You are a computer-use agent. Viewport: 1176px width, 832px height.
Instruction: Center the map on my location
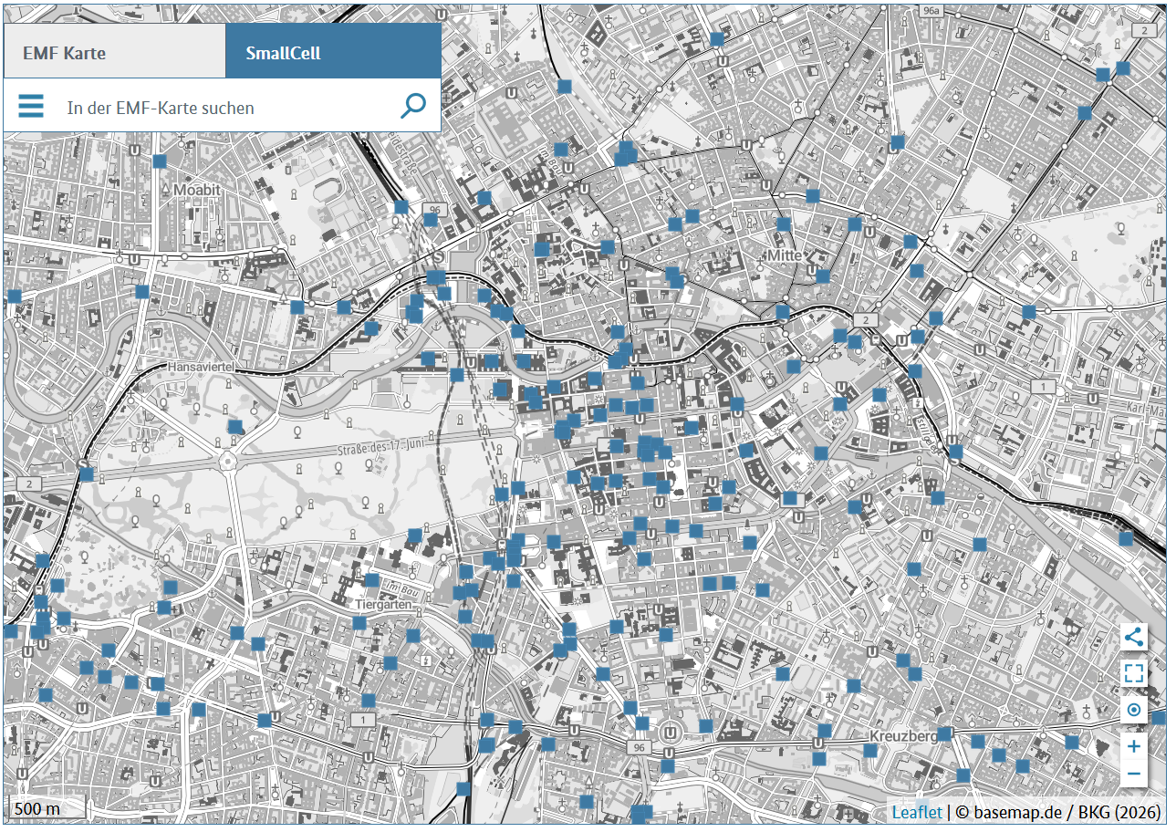click(x=1134, y=710)
